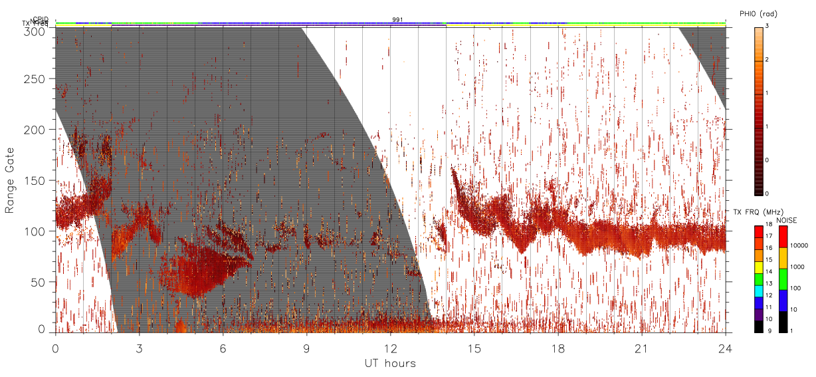Click the noise/frequency strip above the plot
This screenshot has width=816, height=377.
point(391,25)
